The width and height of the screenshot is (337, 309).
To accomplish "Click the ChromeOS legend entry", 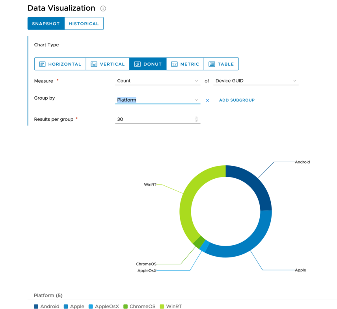I will point(139,306).
